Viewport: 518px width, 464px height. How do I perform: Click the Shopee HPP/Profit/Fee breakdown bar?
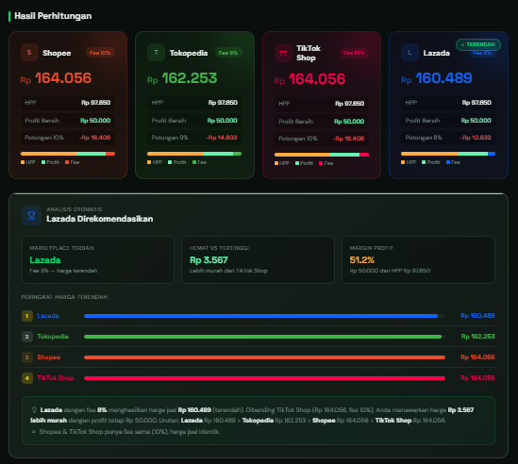click(68, 154)
